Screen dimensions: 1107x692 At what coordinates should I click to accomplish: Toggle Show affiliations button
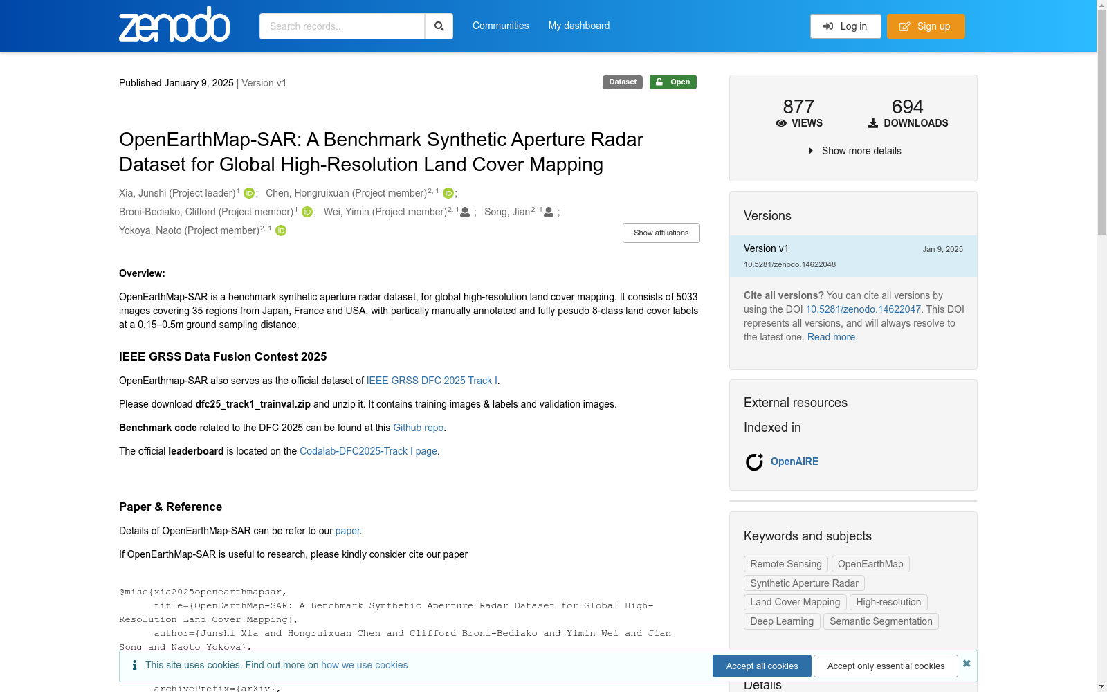point(661,233)
